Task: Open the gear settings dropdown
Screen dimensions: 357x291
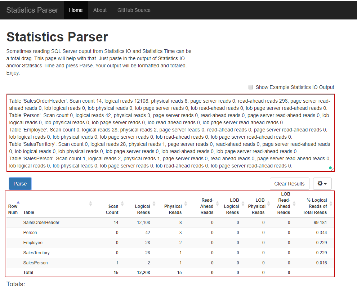Action: (322, 184)
